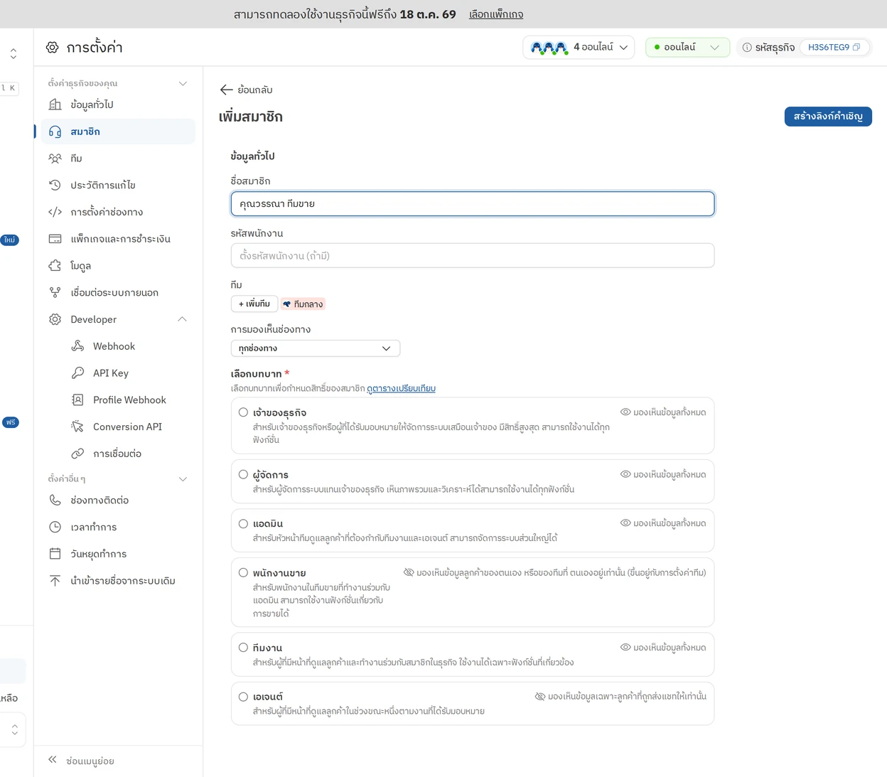
Task: Copy the business code H3S6TEG9 with copy icon
Action: (x=856, y=48)
